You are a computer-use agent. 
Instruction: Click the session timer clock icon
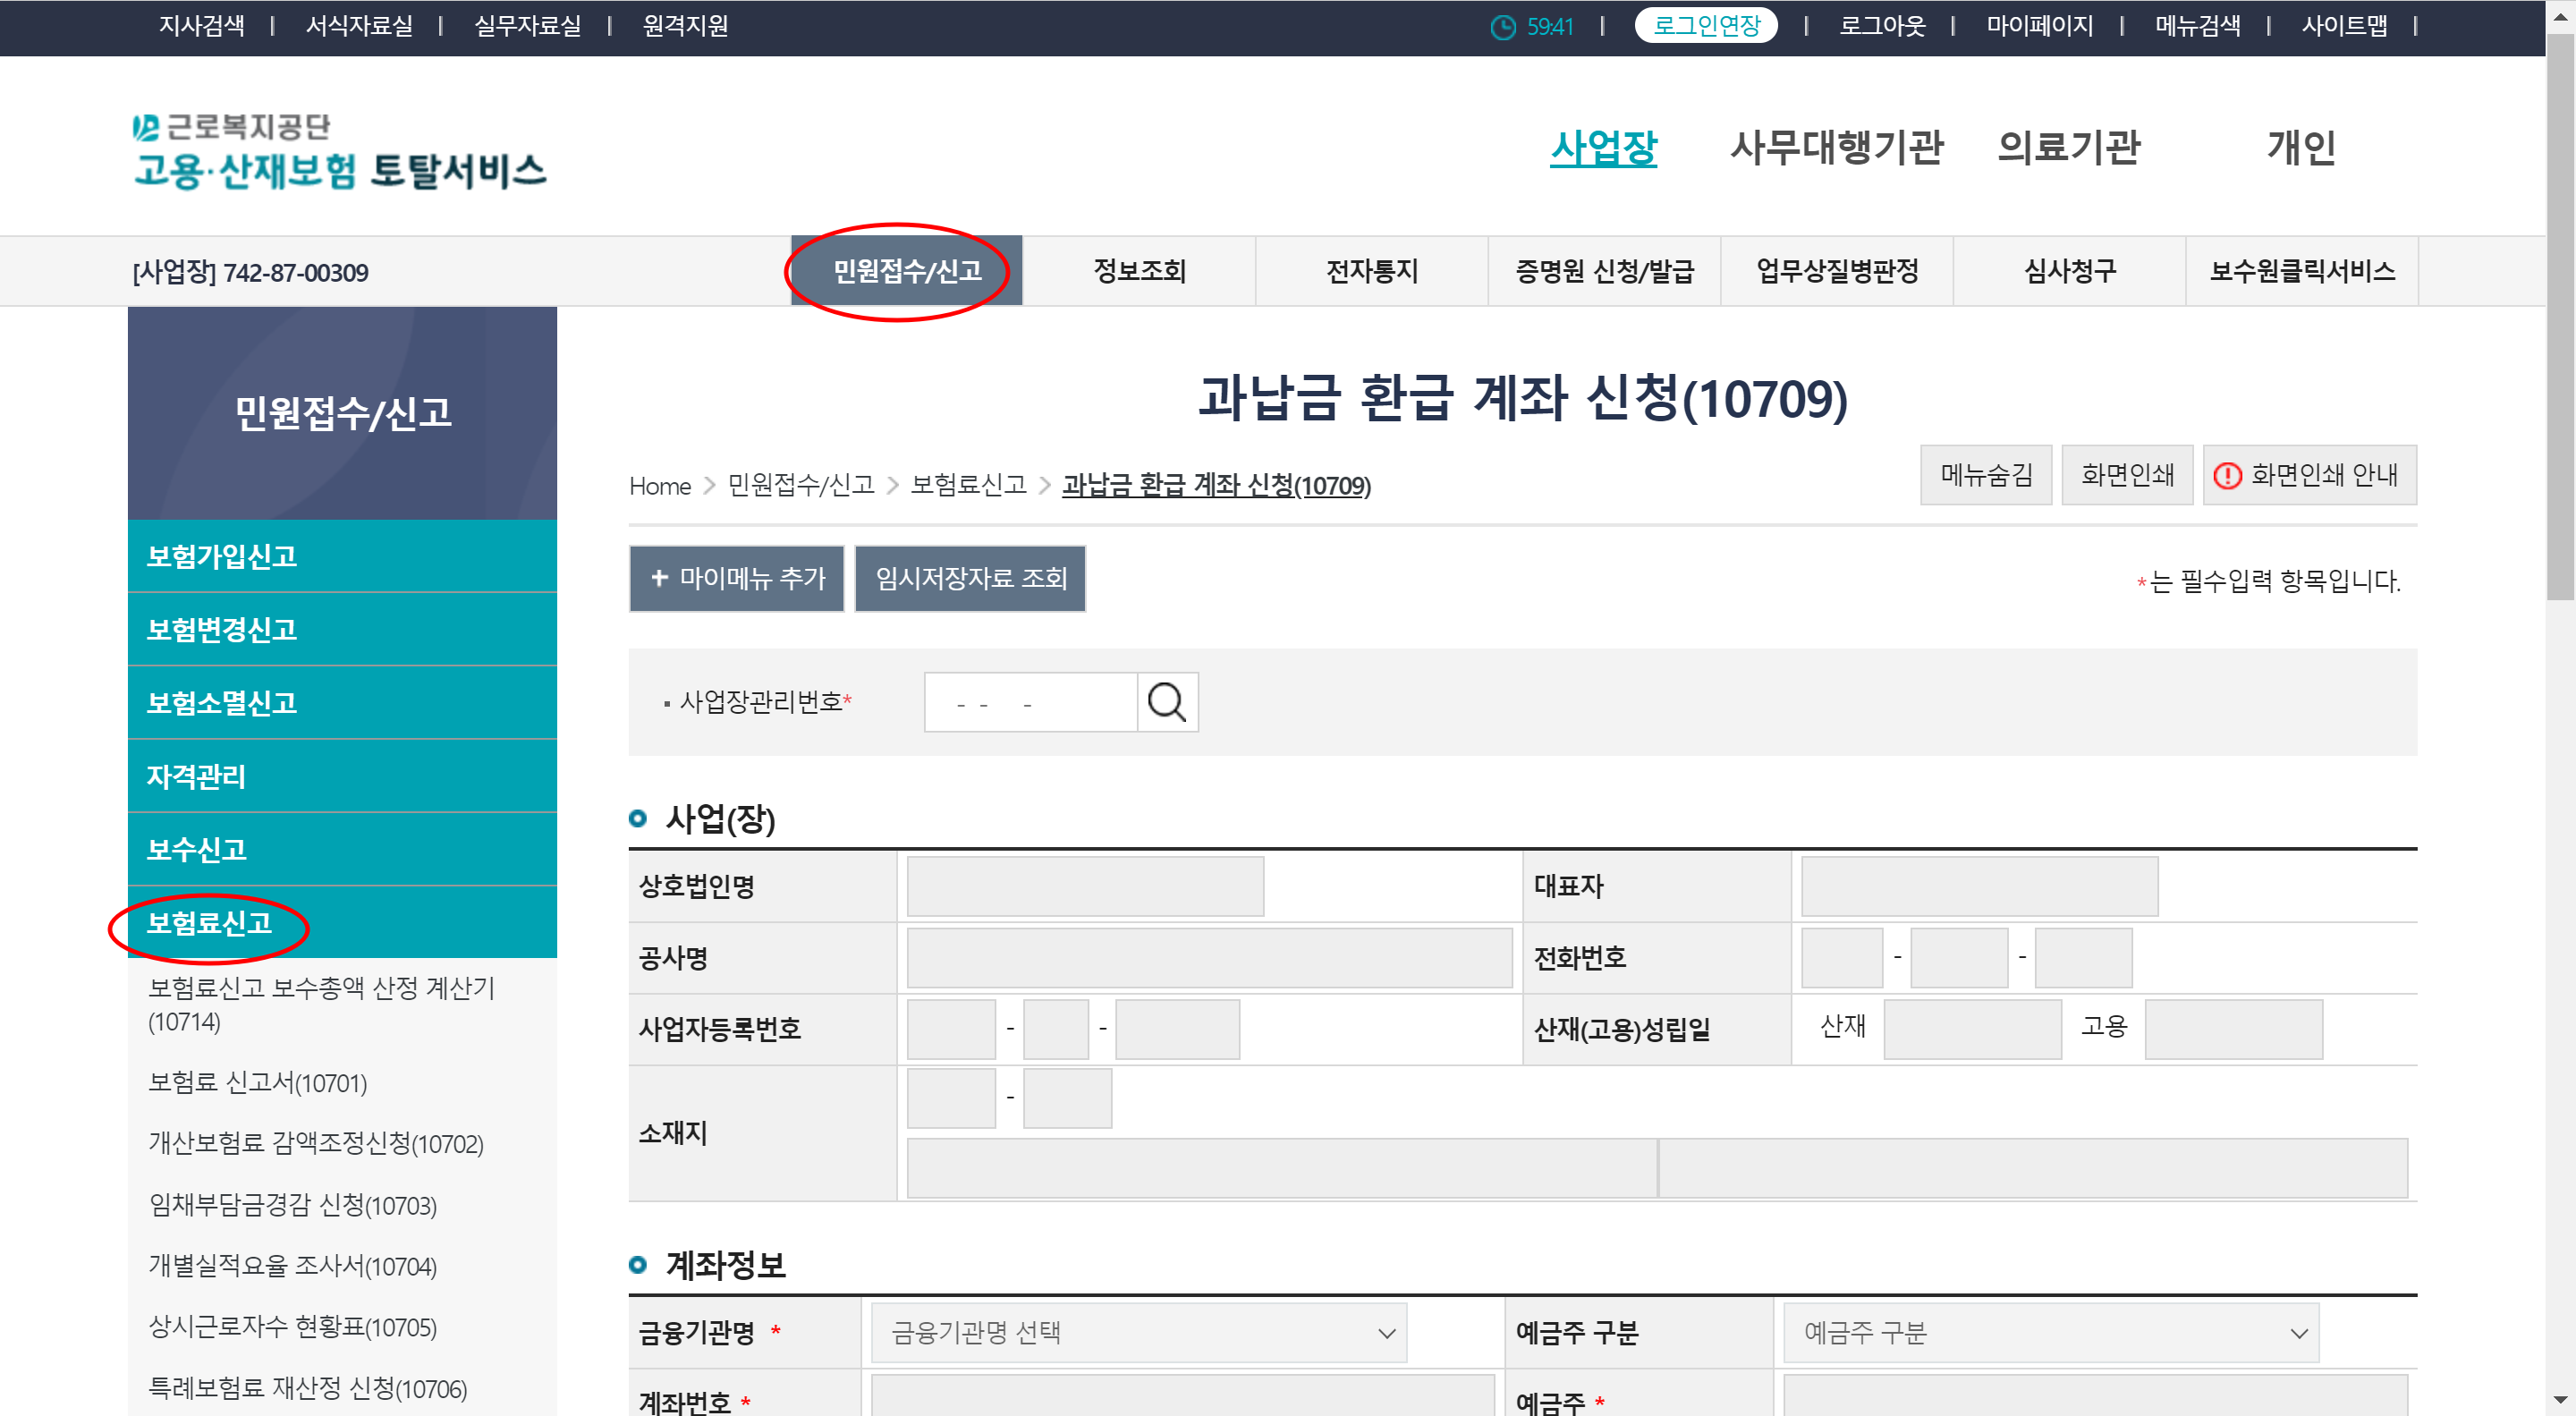pos(1502,27)
